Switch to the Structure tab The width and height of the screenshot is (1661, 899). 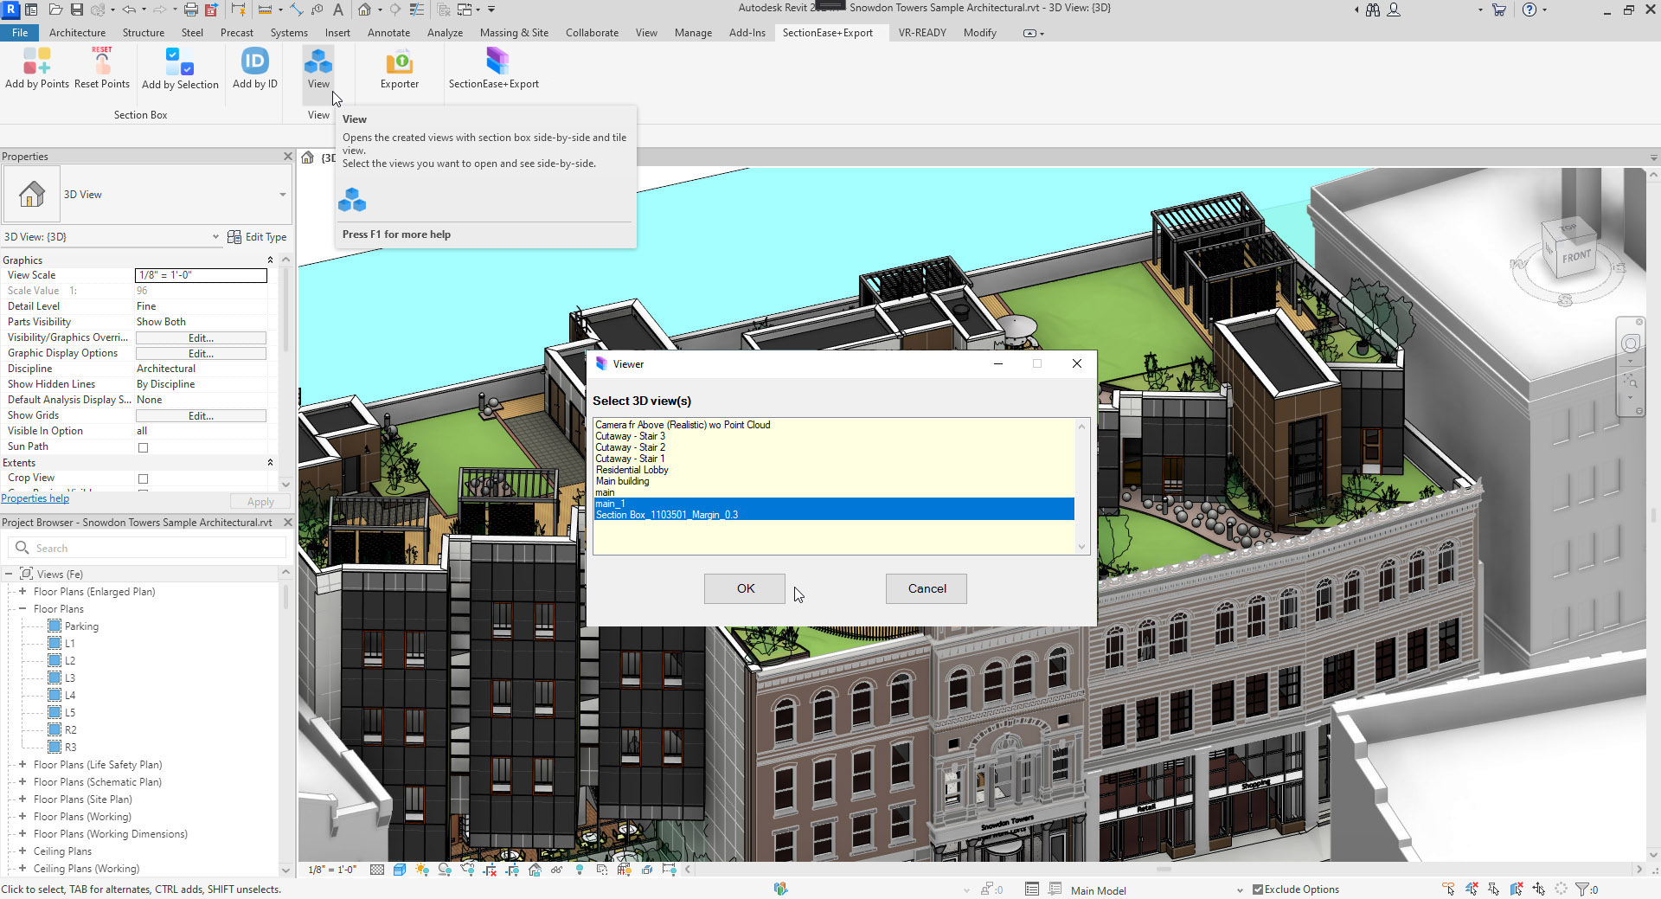coord(144,33)
